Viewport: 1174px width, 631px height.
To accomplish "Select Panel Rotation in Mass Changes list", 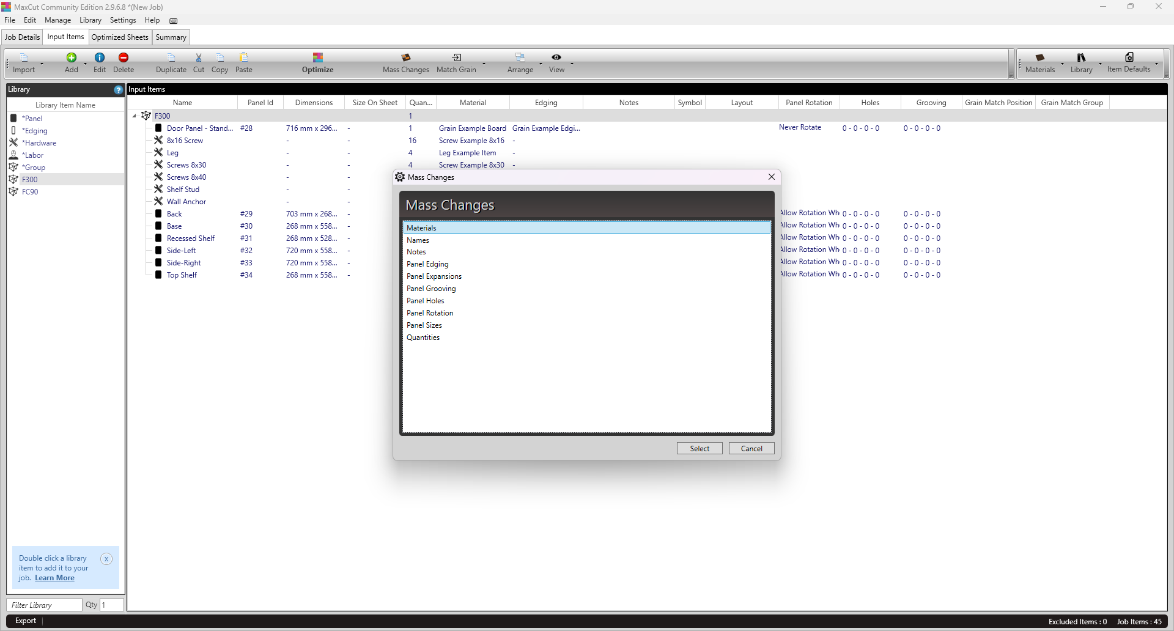I will (x=586, y=313).
